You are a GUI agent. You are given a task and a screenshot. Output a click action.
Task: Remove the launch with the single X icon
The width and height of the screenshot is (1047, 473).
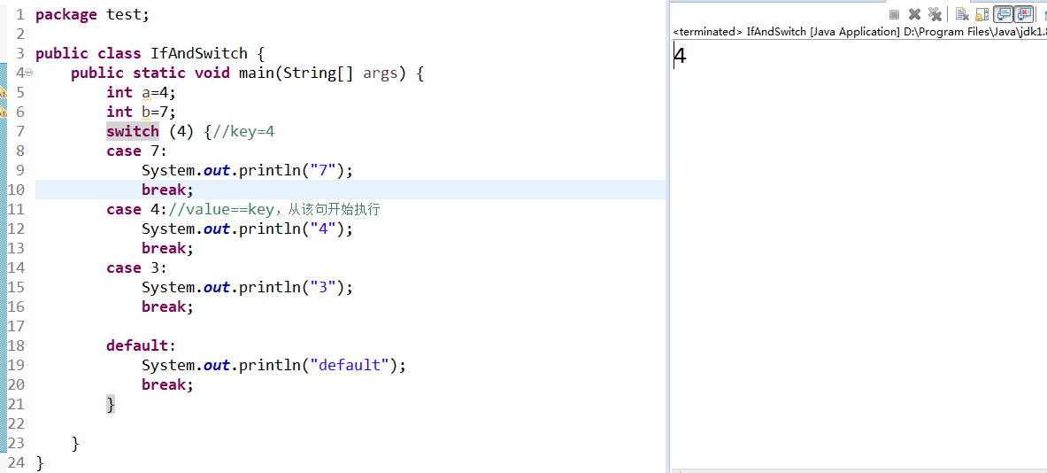click(x=914, y=14)
